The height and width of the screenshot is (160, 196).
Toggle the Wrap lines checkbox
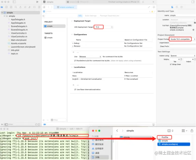(x=171, y=64)
